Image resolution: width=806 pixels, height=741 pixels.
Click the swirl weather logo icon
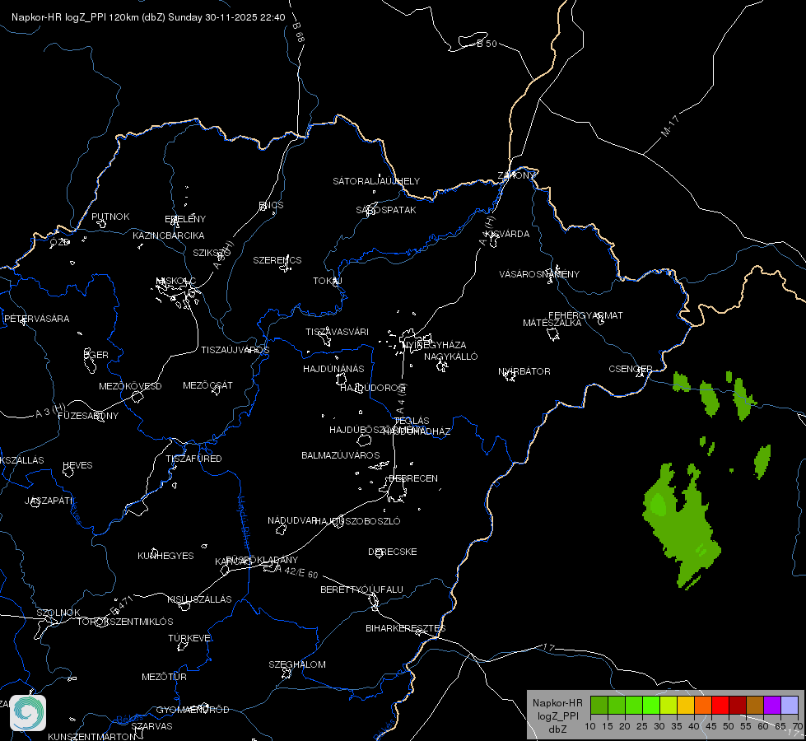tap(28, 713)
